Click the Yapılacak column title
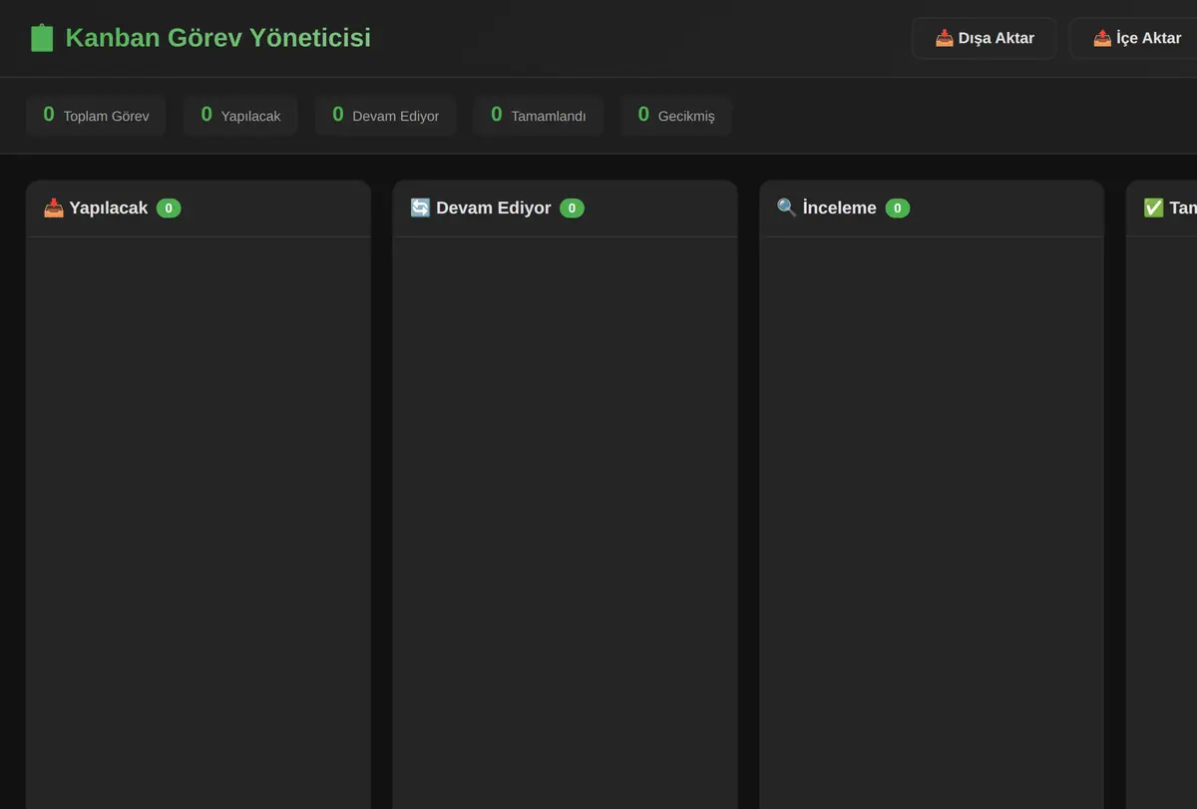This screenshot has height=809, width=1197. point(109,207)
